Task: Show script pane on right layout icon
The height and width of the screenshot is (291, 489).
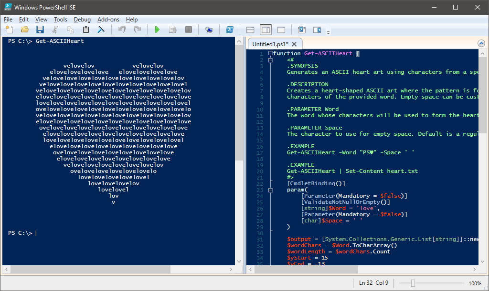Action: [266, 30]
